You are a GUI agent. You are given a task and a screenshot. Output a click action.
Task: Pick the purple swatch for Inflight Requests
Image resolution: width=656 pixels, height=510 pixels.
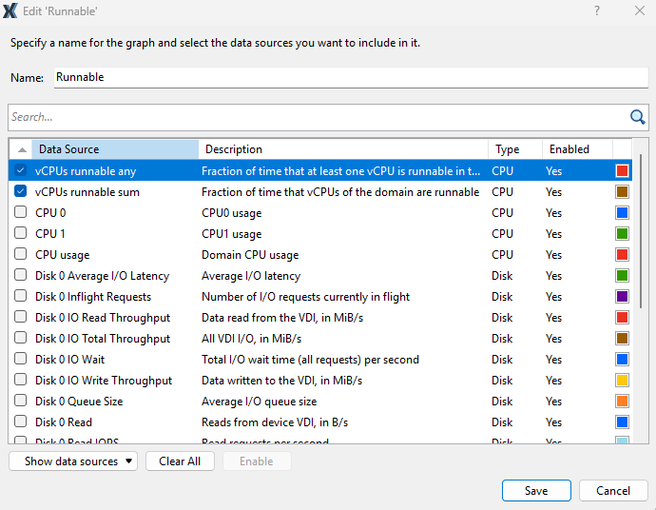coord(622,297)
